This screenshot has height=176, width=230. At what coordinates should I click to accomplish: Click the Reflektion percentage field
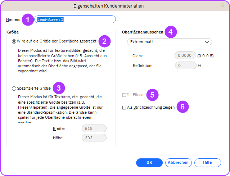click(185, 66)
